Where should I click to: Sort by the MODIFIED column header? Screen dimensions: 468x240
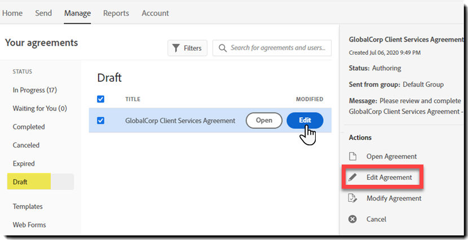point(310,99)
